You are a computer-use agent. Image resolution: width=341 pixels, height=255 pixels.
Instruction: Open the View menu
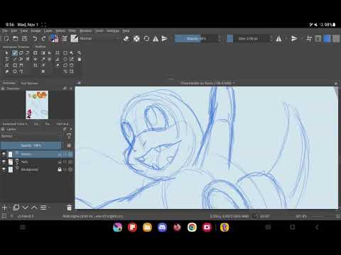pyautogui.click(x=24, y=31)
